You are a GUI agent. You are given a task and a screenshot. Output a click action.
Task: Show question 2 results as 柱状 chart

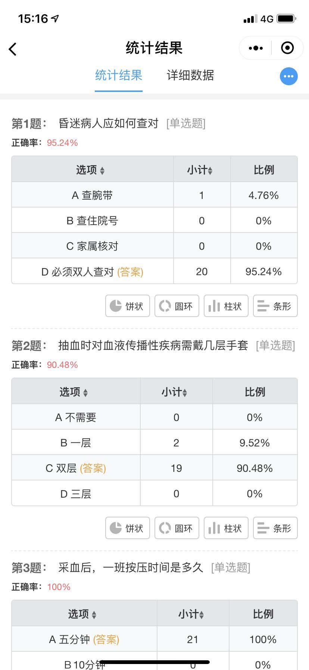pos(226,528)
